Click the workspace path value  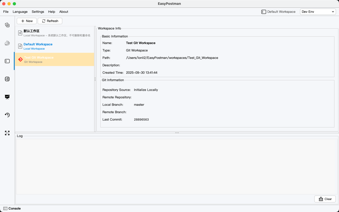(x=172, y=58)
